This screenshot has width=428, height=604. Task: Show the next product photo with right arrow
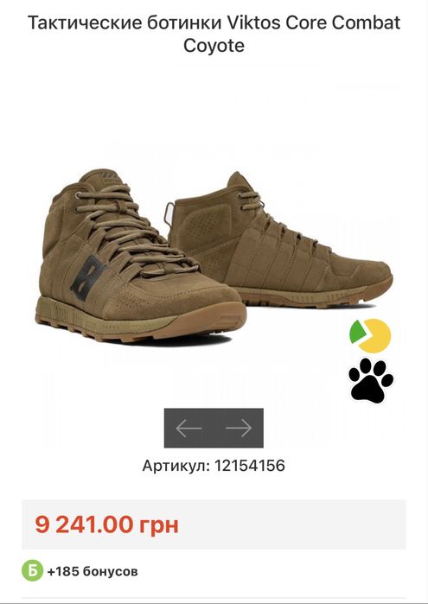tap(239, 428)
